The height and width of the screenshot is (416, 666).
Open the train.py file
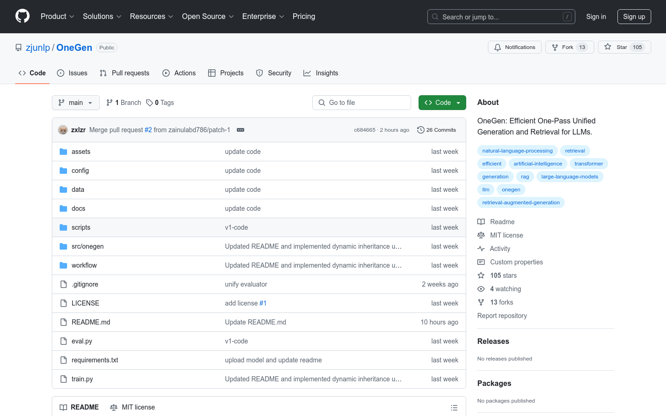click(x=82, y=379)
